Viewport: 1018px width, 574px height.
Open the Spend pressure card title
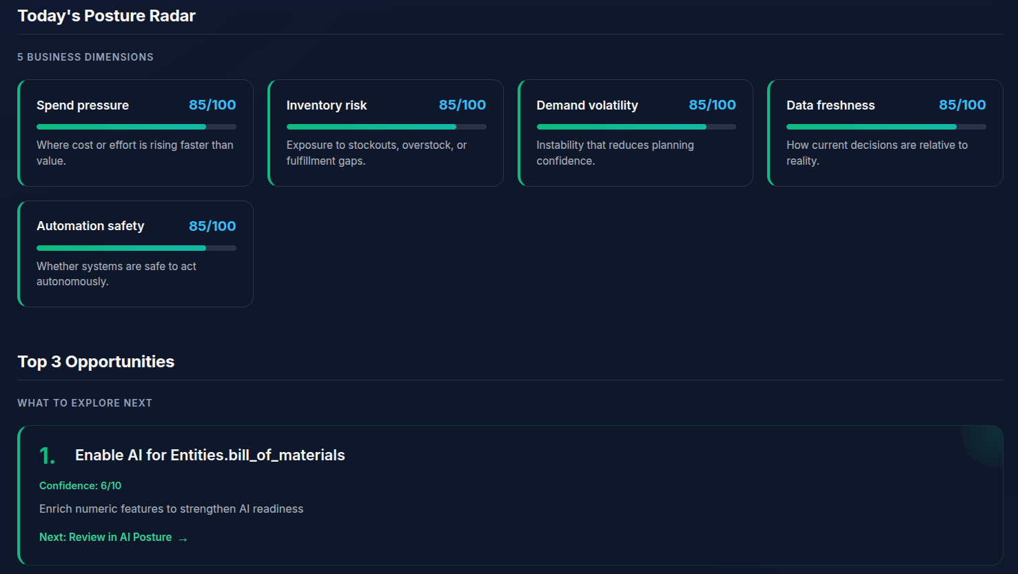(x=83, y=105)
